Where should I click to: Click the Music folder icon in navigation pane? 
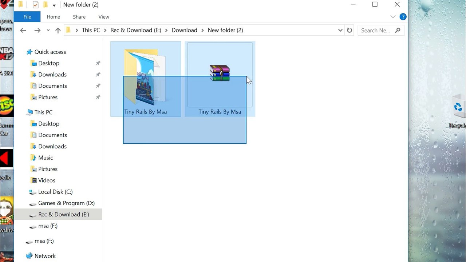pos(33,158)
